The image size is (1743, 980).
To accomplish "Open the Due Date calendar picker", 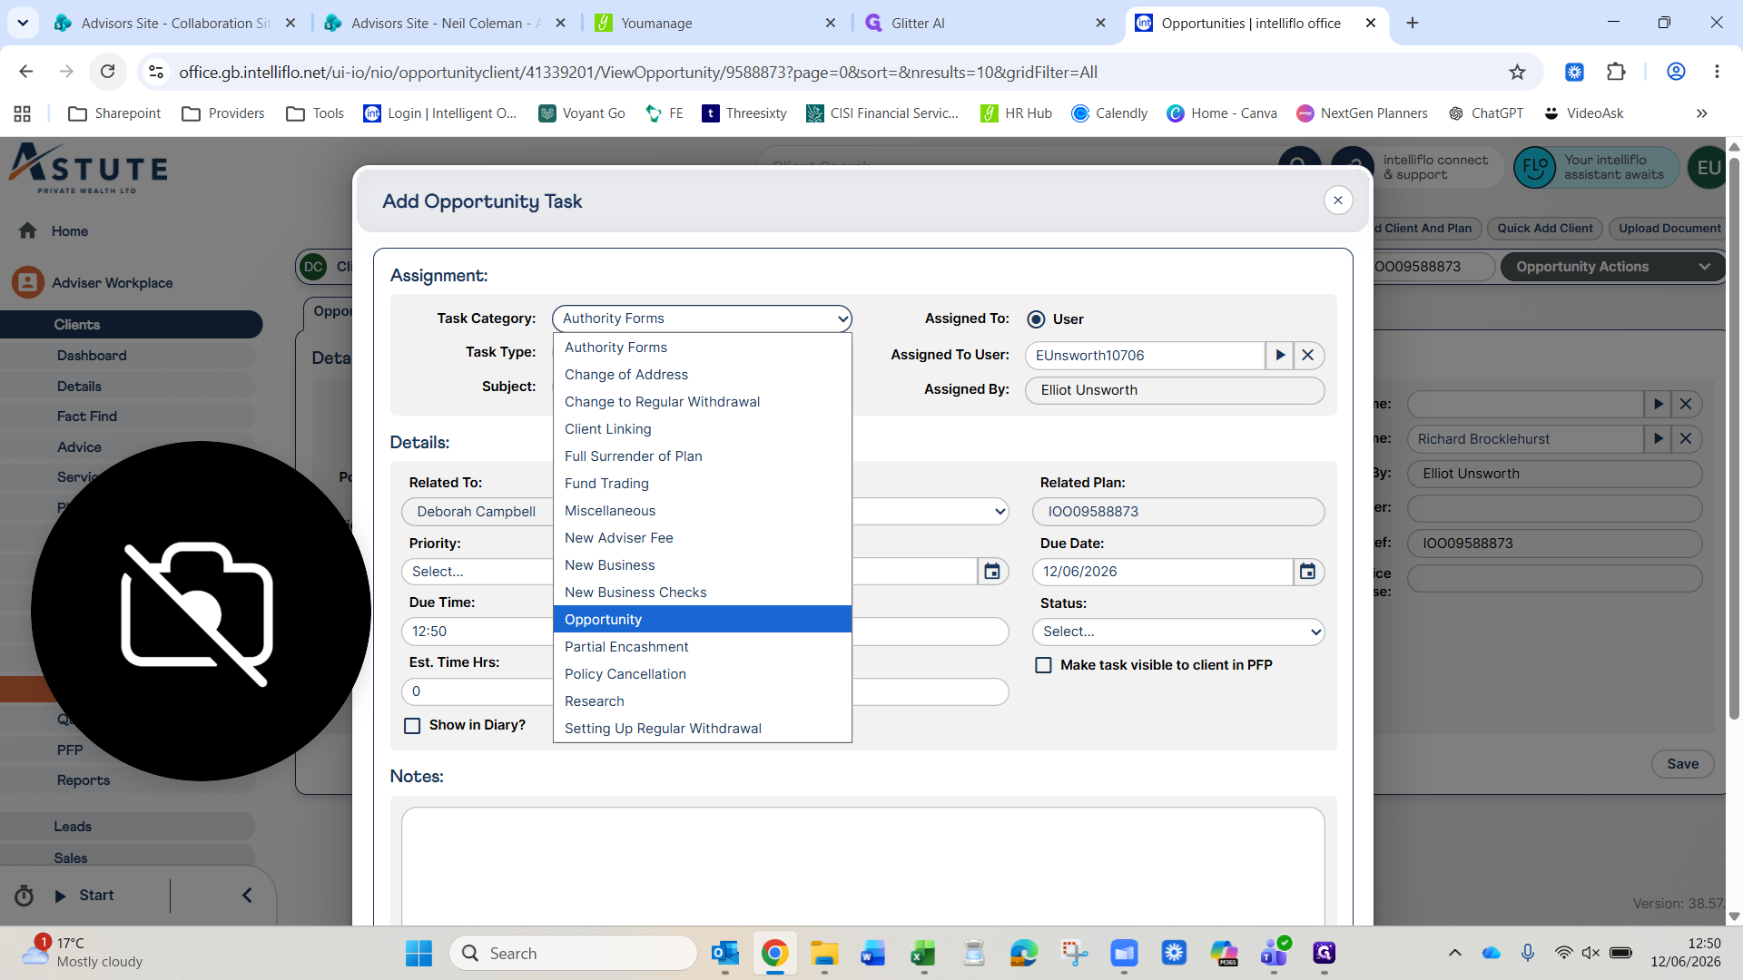I will (1307, 572).
